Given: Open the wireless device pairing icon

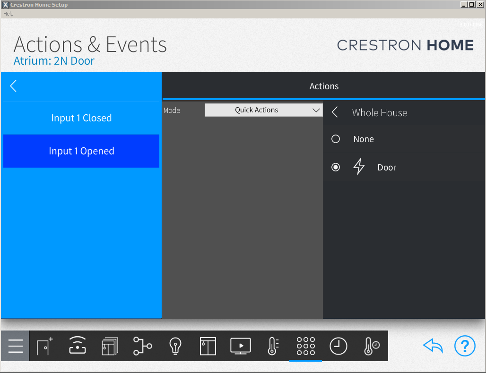Looking at the screenshot, I should click(x=78, y=346).
